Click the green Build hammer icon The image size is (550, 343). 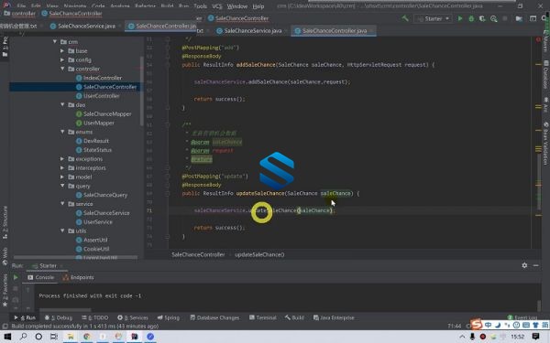405,18
